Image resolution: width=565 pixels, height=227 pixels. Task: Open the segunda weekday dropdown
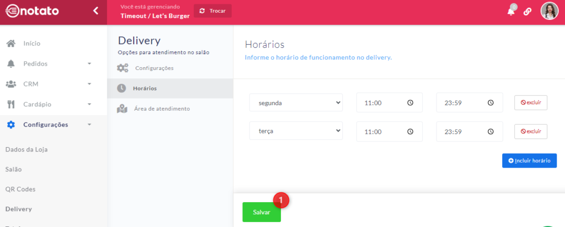(296, 102)
